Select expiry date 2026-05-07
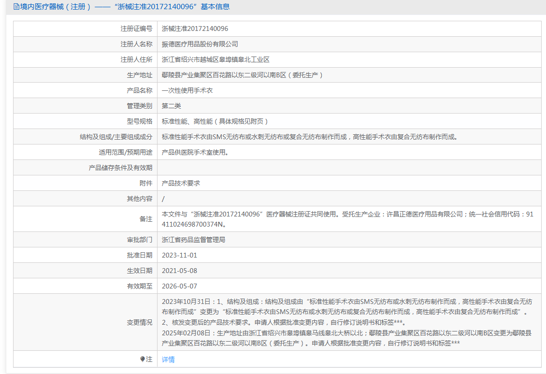 click(179, 286)
